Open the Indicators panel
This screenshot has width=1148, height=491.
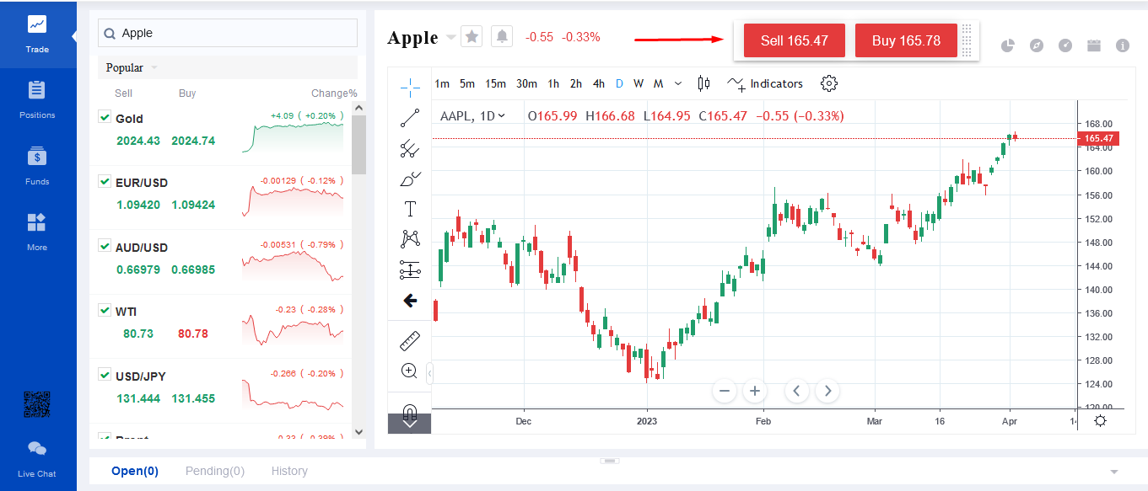[766, 83]
